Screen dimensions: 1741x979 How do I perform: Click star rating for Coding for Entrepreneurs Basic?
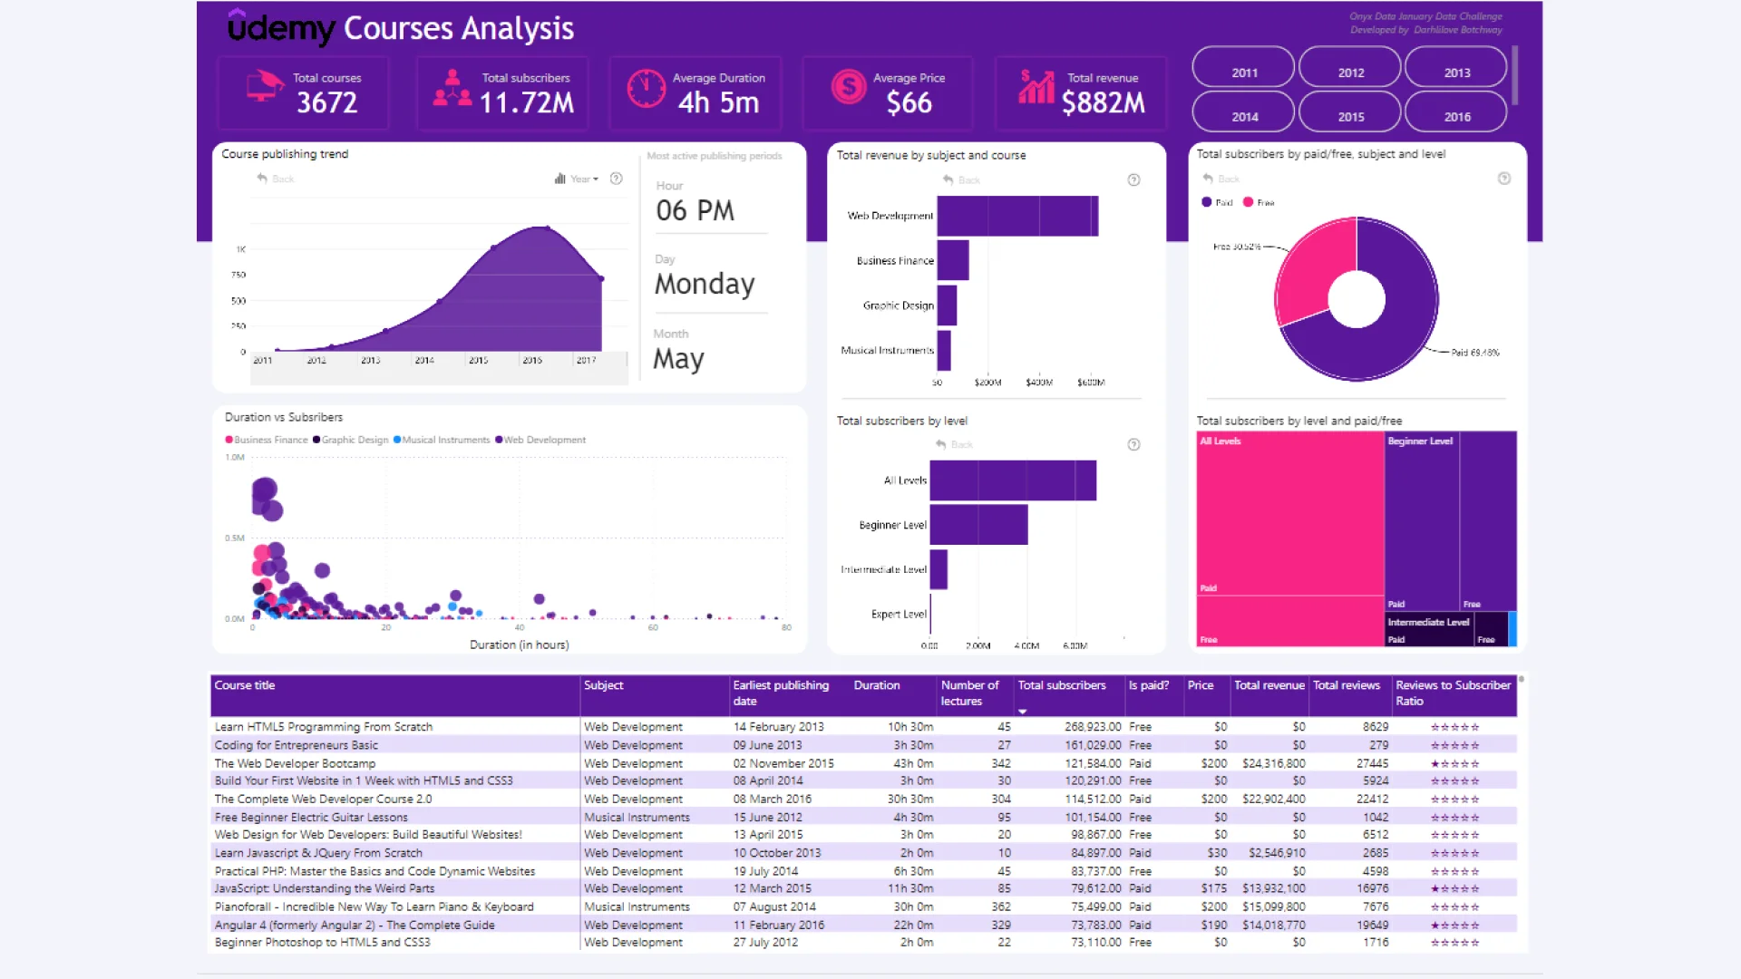tap(1454, 745)
